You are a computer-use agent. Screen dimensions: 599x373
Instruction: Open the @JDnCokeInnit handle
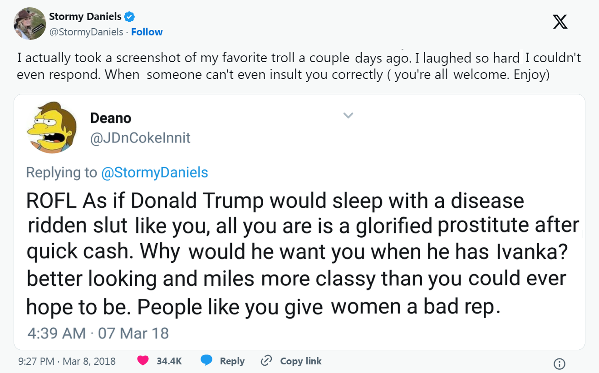point(140,137)
